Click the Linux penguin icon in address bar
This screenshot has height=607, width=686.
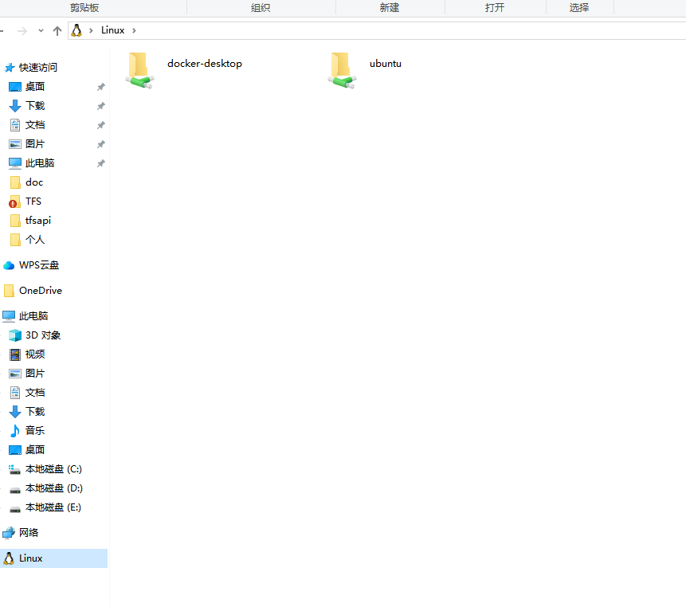[x=76, y=30]
